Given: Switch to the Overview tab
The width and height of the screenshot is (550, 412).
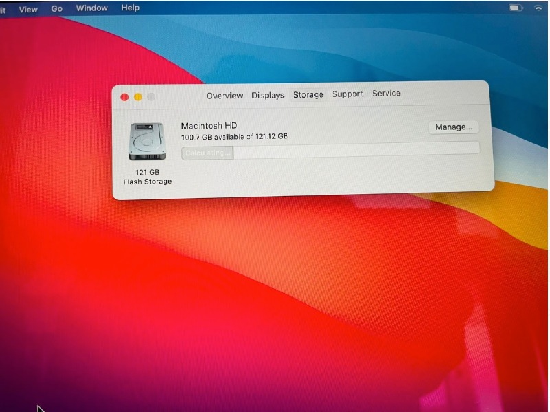Looking at the screenshot, I should coord(225,96).
